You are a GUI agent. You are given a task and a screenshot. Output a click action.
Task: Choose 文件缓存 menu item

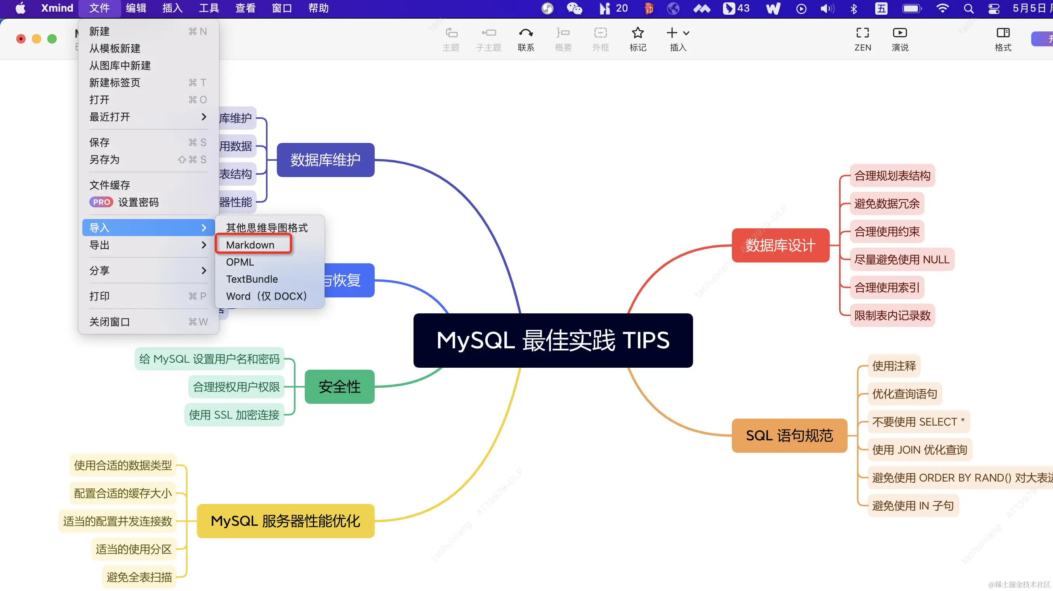point(148,185)
